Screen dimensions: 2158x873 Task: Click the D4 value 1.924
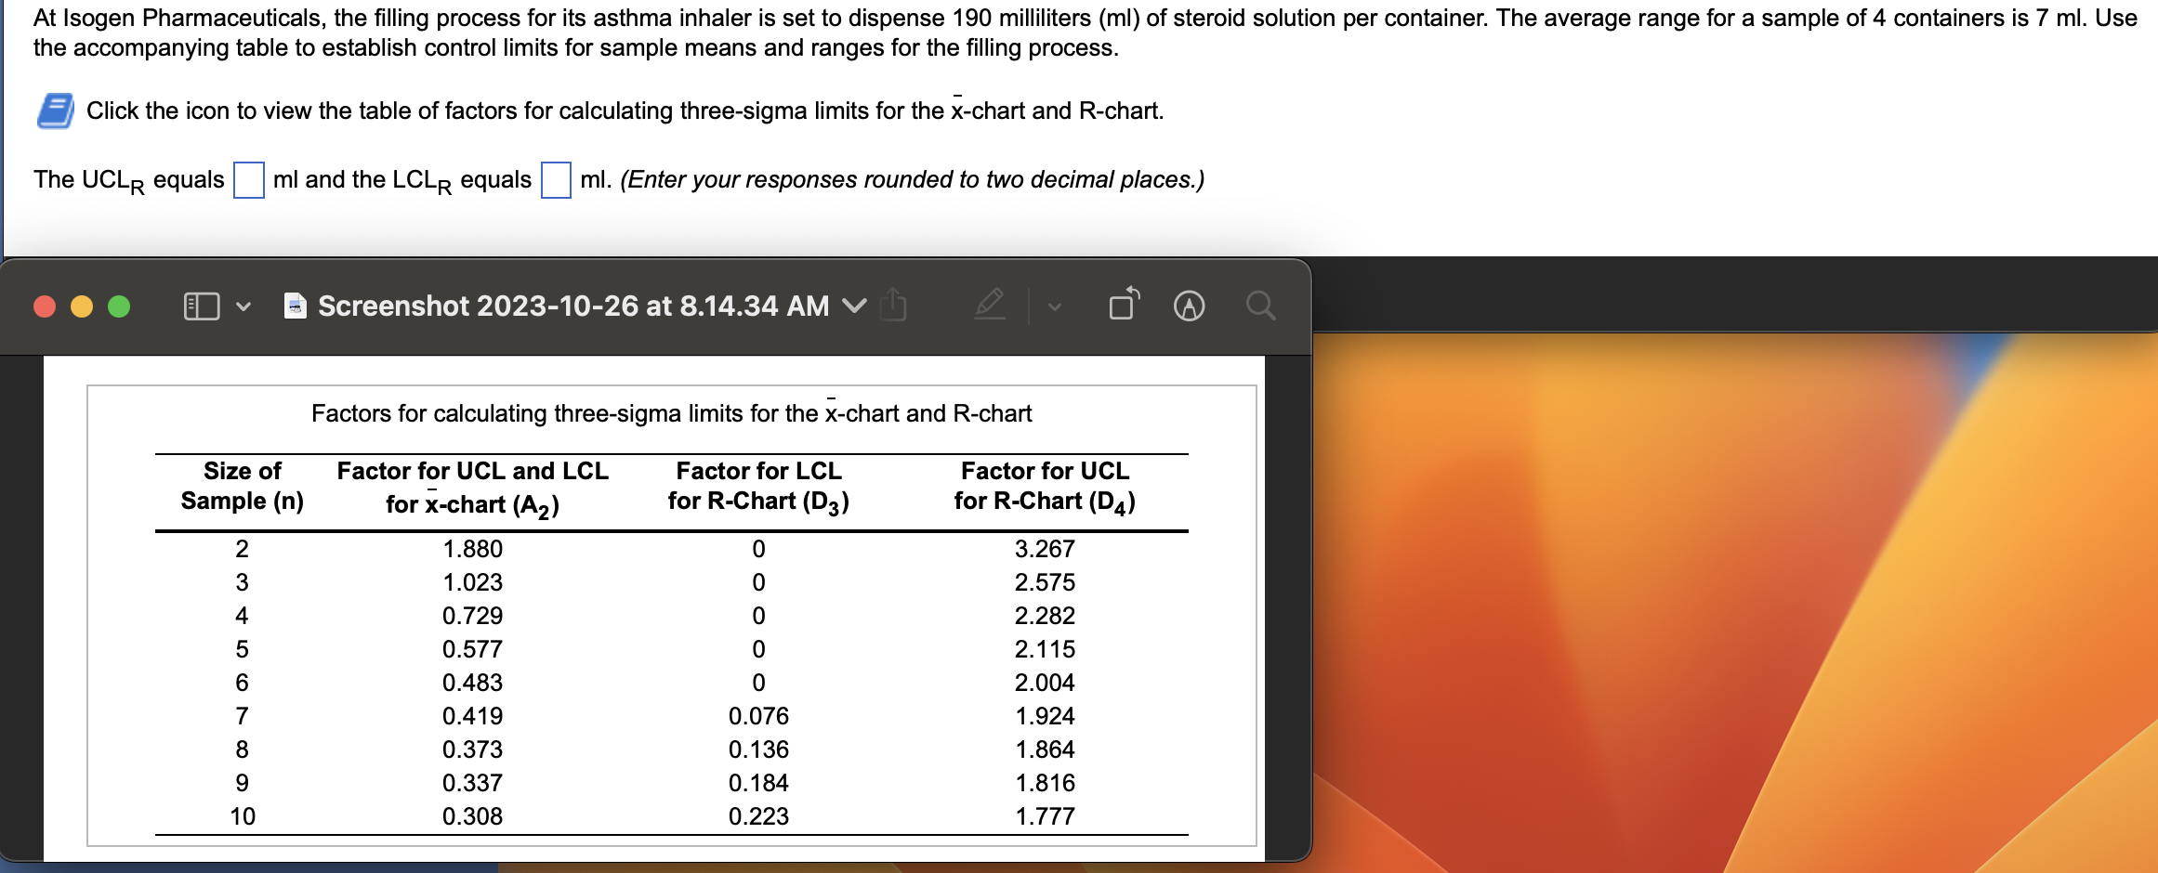1045,716
